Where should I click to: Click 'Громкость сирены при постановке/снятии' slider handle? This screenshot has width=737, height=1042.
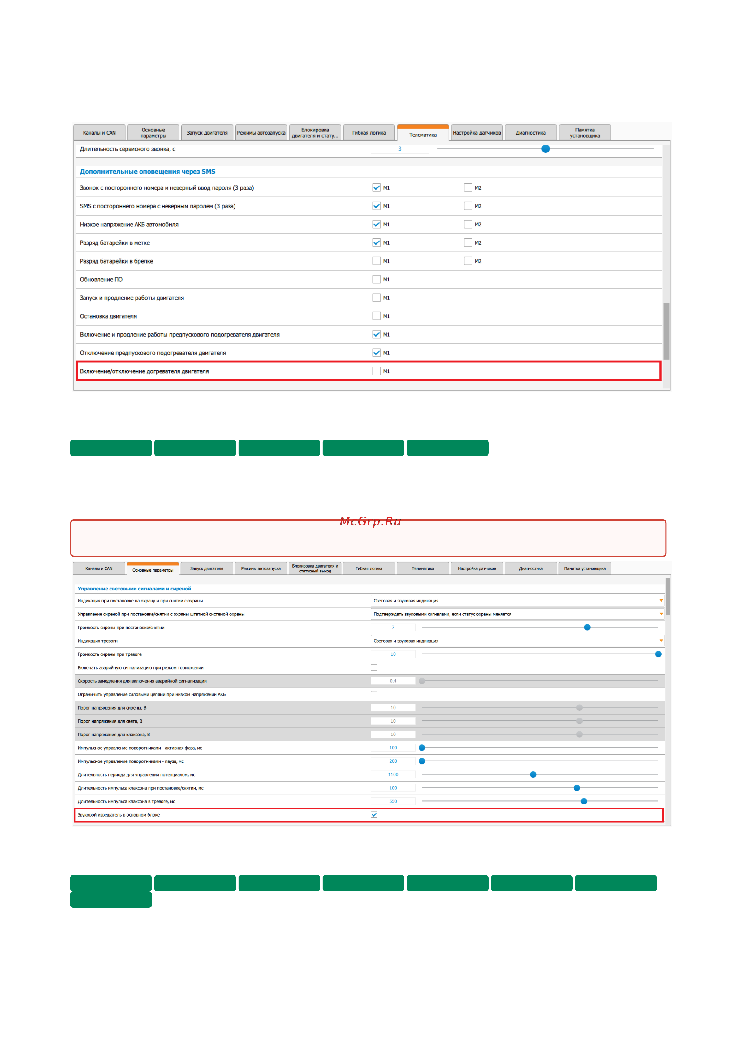[x=587, y=627]
